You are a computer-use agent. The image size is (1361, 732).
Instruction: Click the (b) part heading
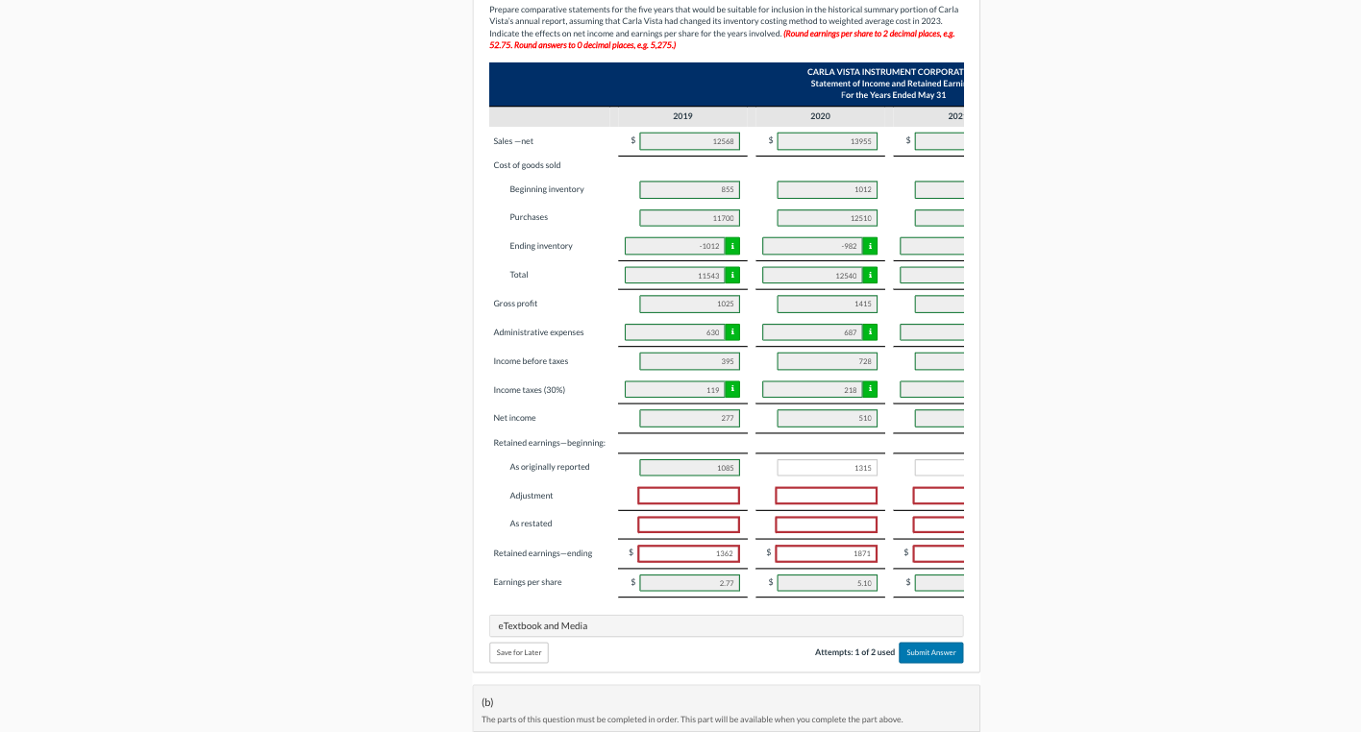[x=487, y=702]
